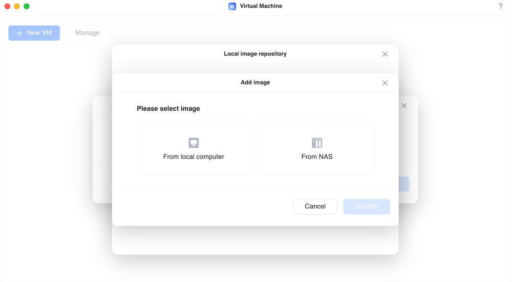Click the local computer monitor icon

point(194,143)
